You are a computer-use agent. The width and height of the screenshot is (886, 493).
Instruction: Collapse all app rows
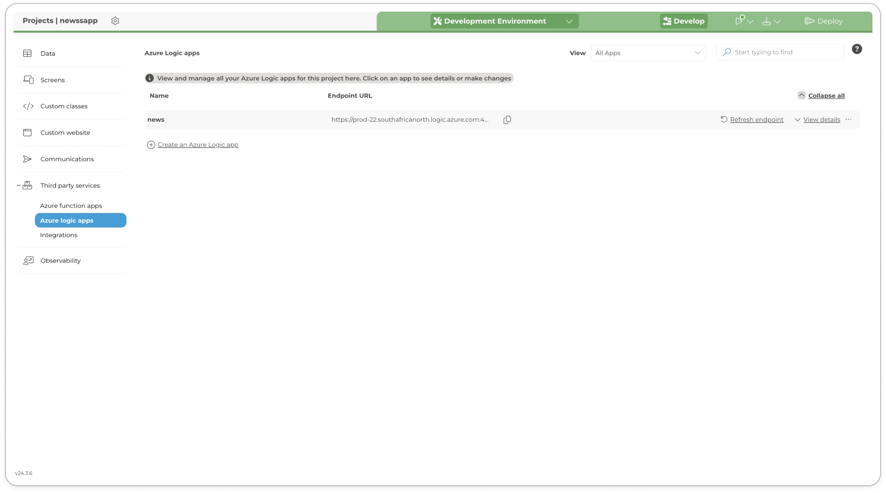pyautogui.click(x=826, y=96)
